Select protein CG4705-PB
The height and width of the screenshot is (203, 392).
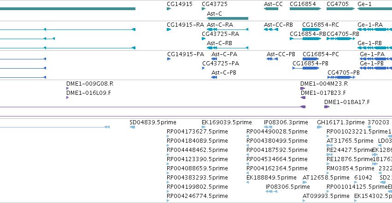(341, 77)
